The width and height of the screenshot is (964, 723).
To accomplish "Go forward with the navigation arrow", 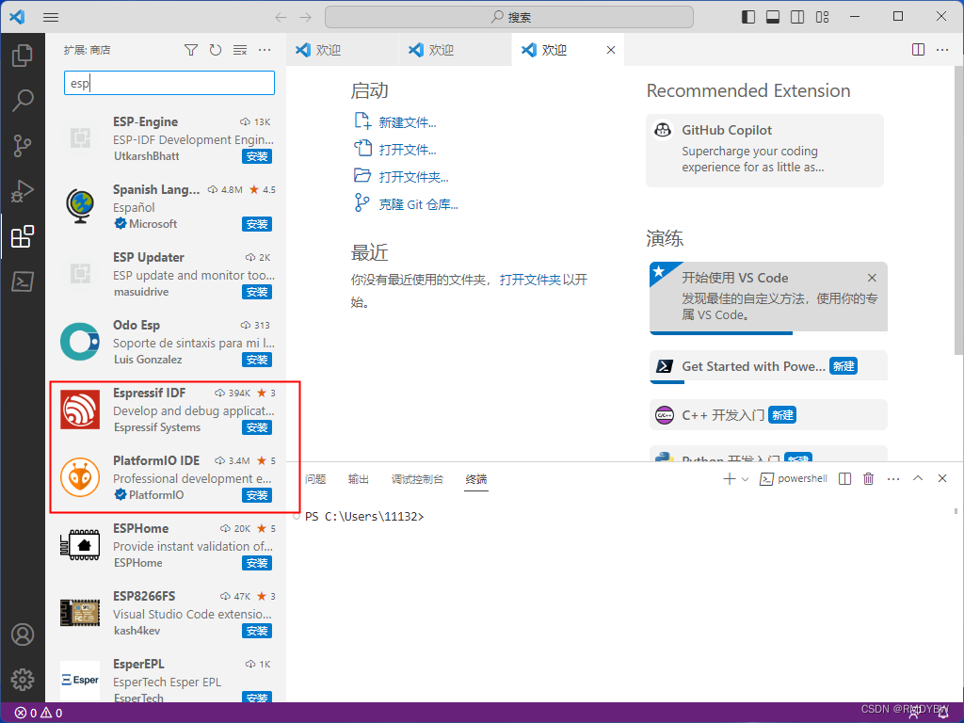I will click(306, 17).
